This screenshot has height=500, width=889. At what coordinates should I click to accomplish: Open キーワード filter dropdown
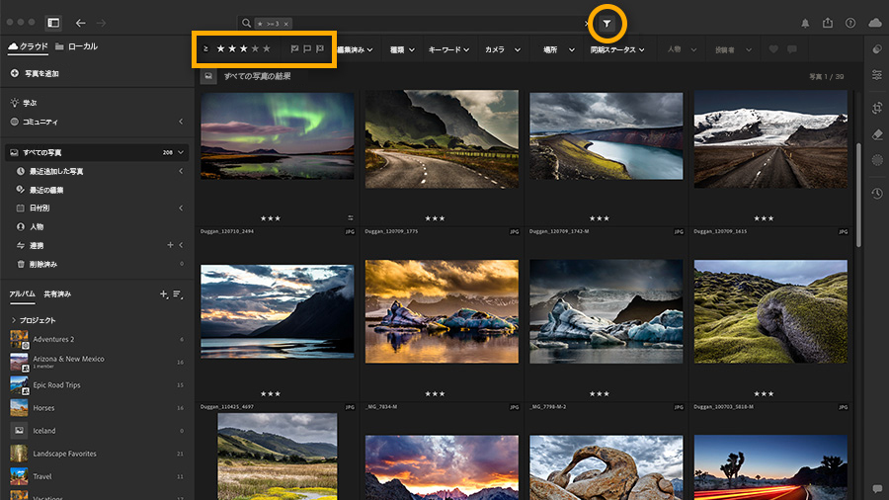pos(448,49)
